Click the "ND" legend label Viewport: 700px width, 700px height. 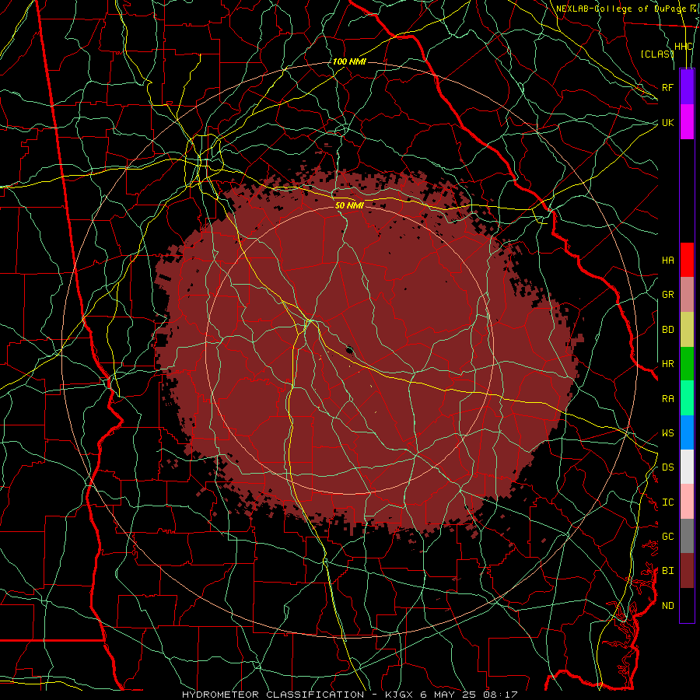click(668, 606)
